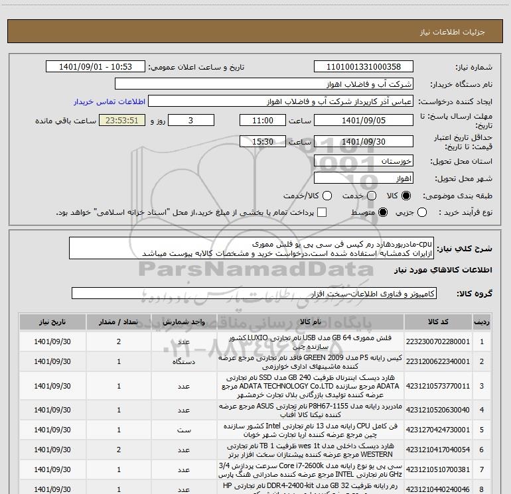This screenshot has width=511, height=494.
Task: Click item code 423121051070381
Action: coord(438,469)
